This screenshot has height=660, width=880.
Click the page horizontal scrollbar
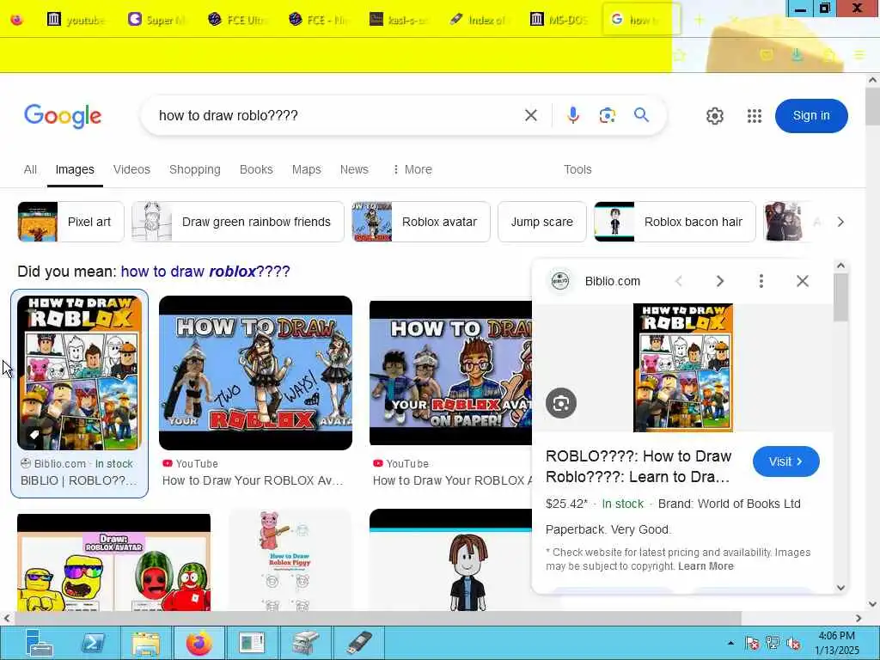click(378, 618)
